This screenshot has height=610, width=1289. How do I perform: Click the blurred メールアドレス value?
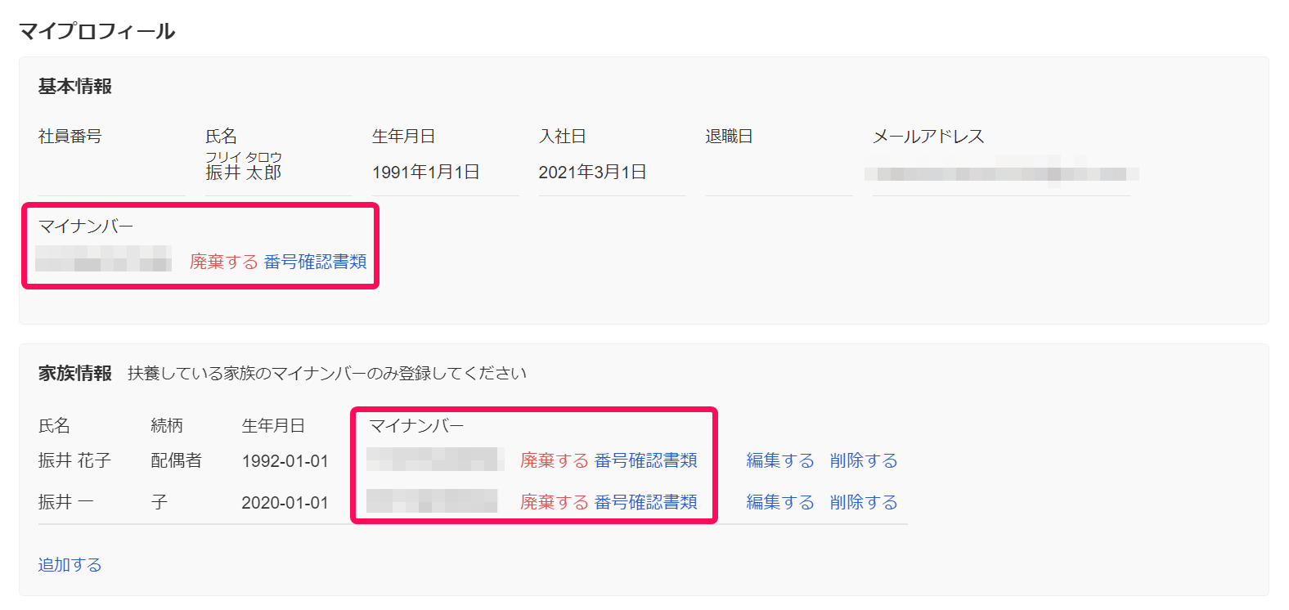(1001, 173)
